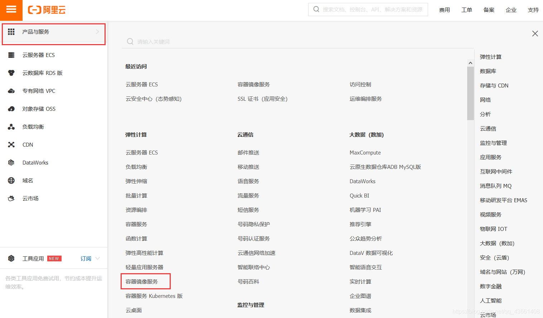Click the magnifier icon in panel keyword search
The height and width of the screenshot is (318, 543).
[130, 42]
